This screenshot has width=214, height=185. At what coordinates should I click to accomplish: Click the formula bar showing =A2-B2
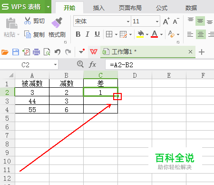pos(159,65)
